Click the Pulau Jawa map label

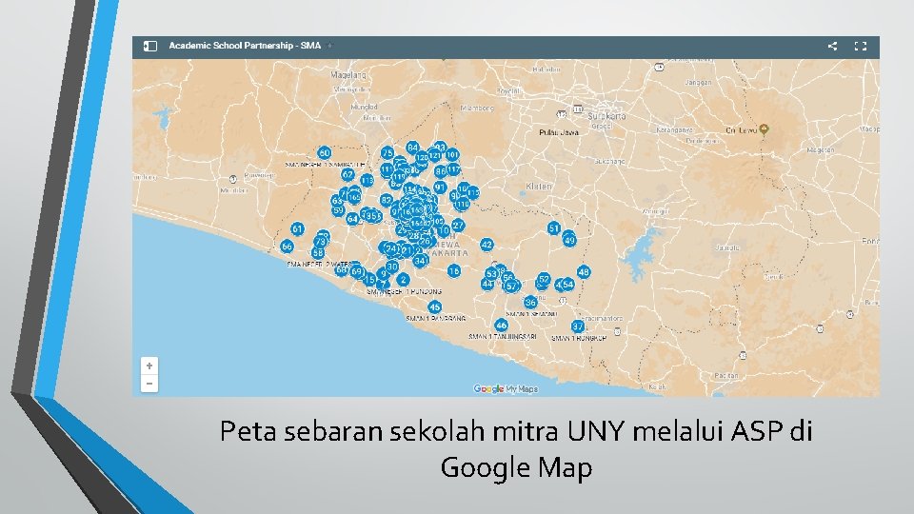pyautogui.click(x=559, y=132)
